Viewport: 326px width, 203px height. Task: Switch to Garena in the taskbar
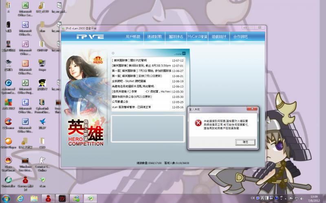(x=48, y=199)
